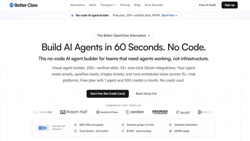Viewport: 250px width, 141px height.
Task: Click the Headshot Photo logo
Action: [107, 112]
